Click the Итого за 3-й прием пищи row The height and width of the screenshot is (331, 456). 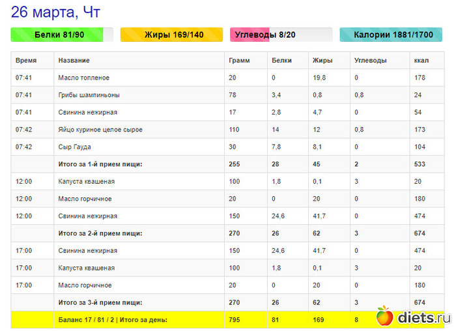[100, 302]
